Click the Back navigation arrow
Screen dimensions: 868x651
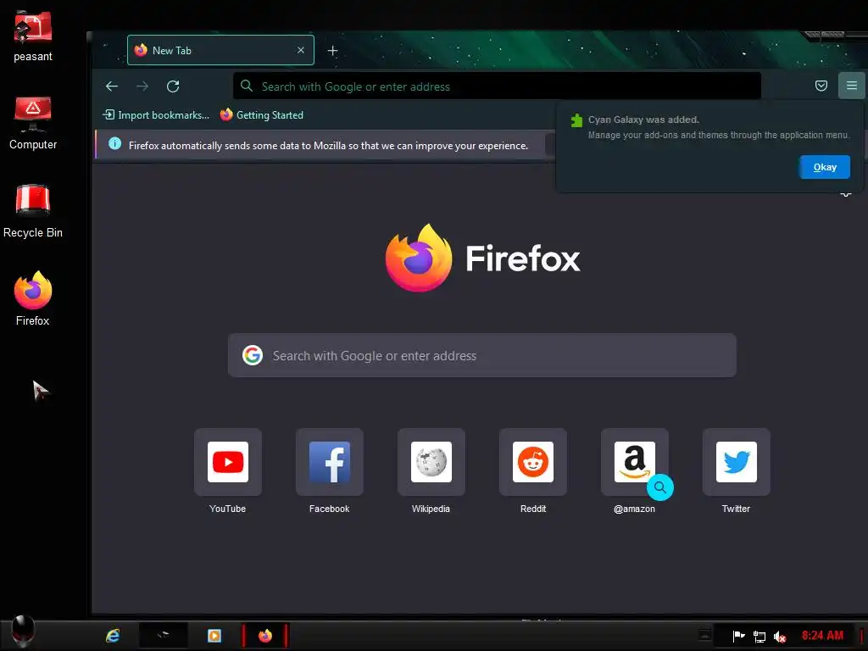(112, 86)
